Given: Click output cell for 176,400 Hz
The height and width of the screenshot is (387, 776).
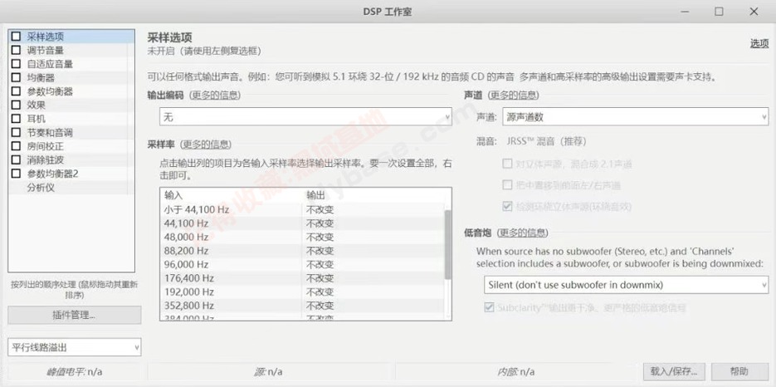Looking at the screenshot, I should [373, 278].
